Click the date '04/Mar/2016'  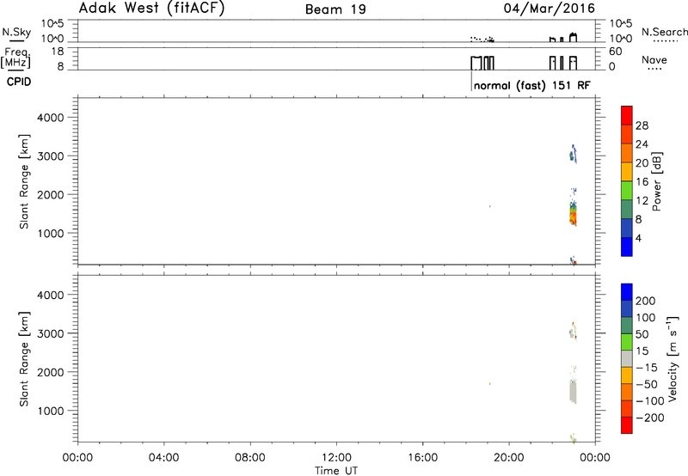pyautogui.click(x=549, y=9)
